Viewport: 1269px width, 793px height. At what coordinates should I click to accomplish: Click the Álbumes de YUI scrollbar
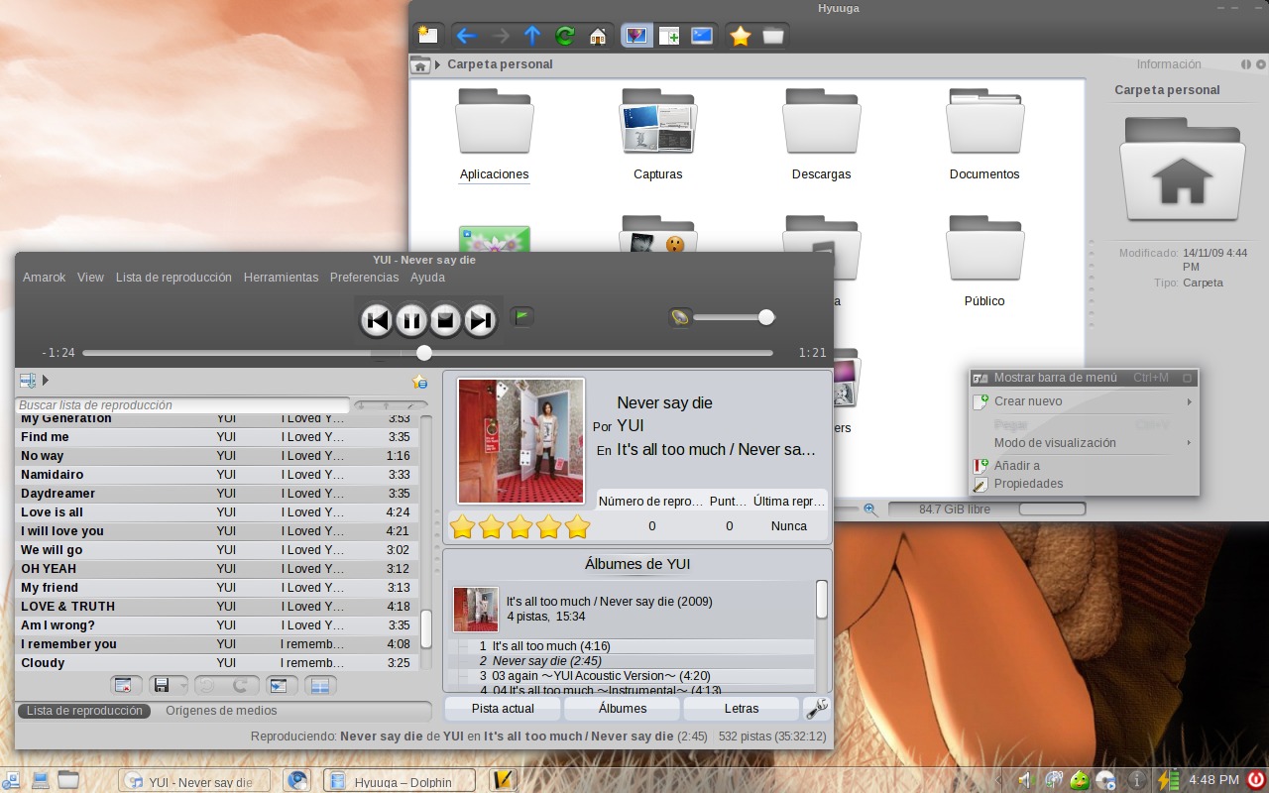(822, 600)
